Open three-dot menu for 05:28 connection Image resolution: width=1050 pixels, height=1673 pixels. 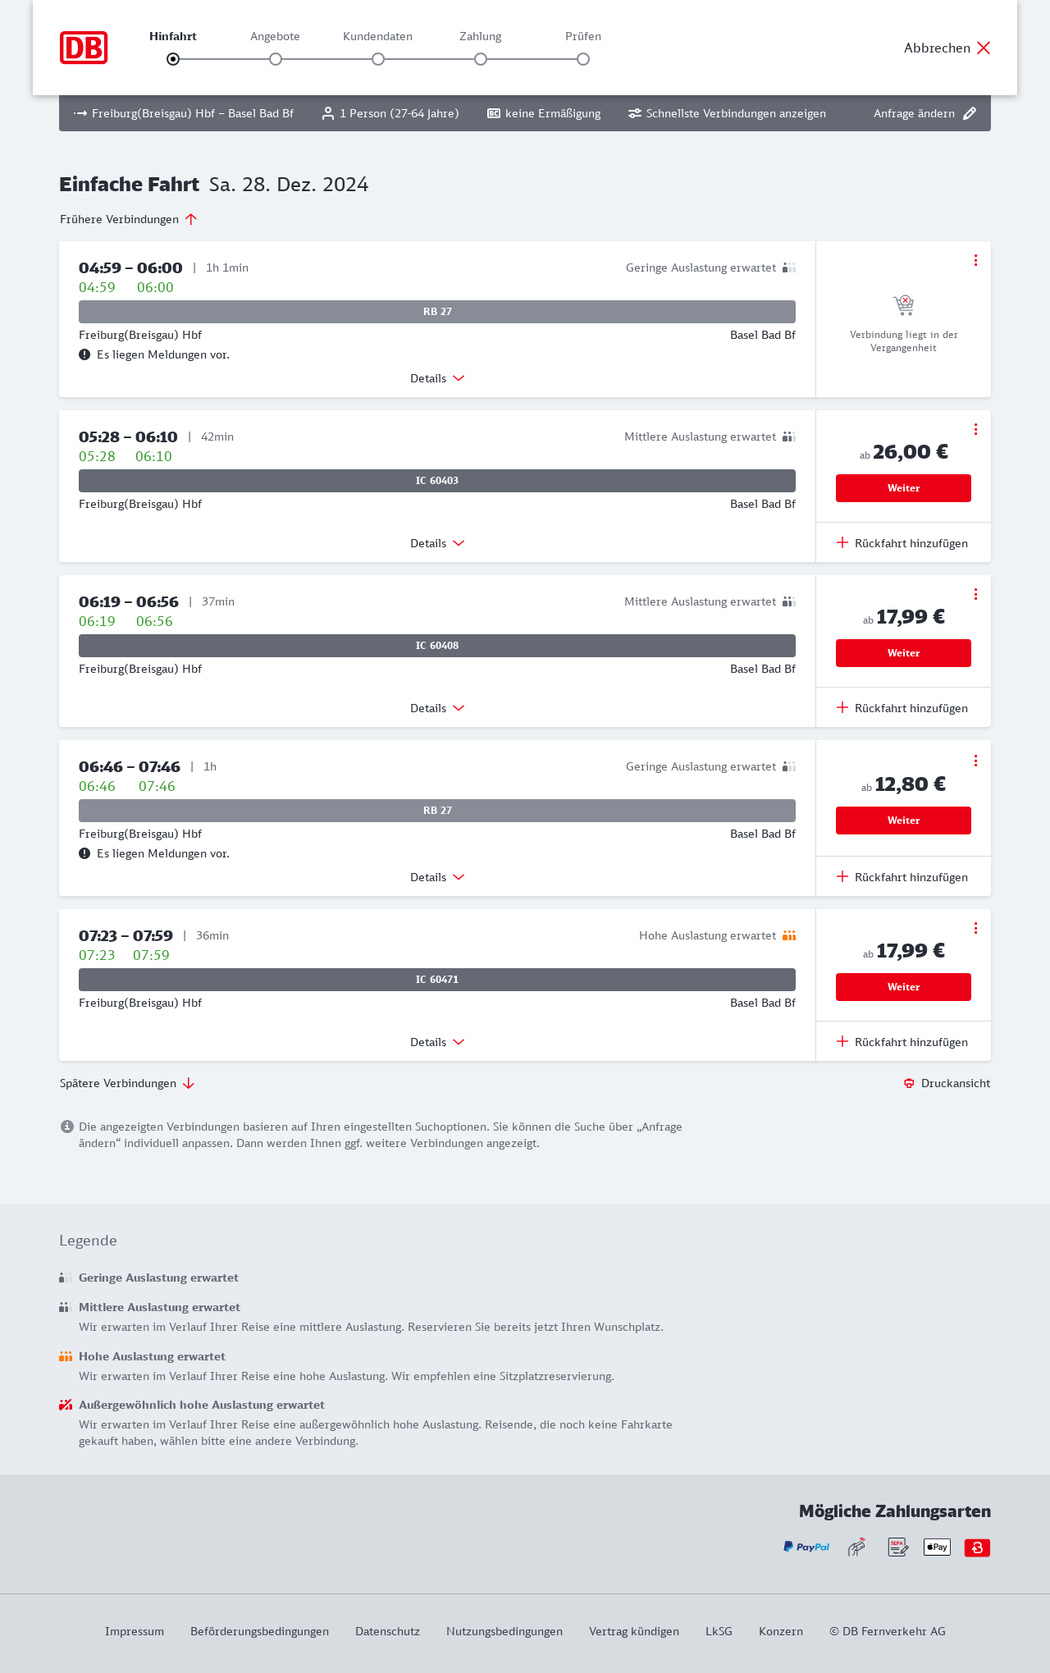[x=975, y=429]
